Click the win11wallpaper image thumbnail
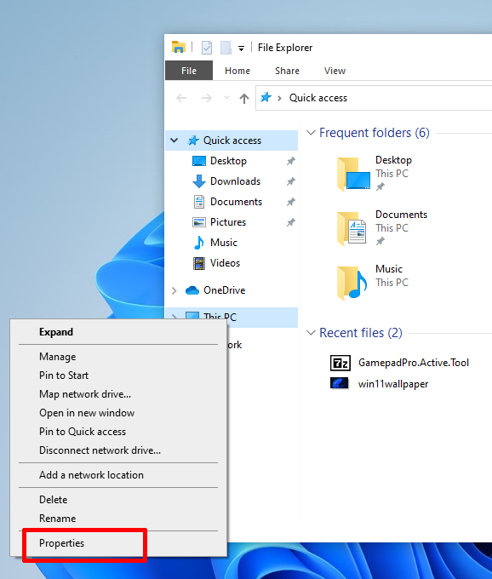Screen dimensions: 492x579 tap(339, 383)
